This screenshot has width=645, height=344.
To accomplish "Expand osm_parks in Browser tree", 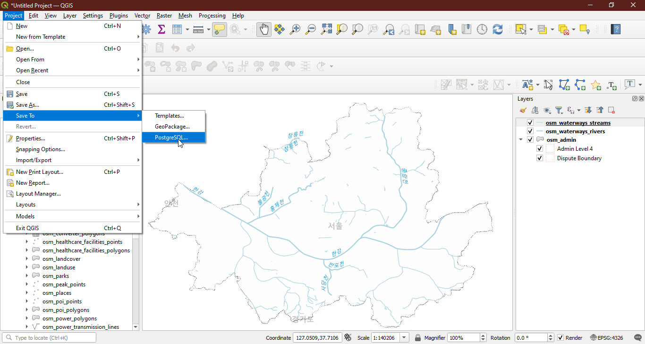I will tap(27, 276).
